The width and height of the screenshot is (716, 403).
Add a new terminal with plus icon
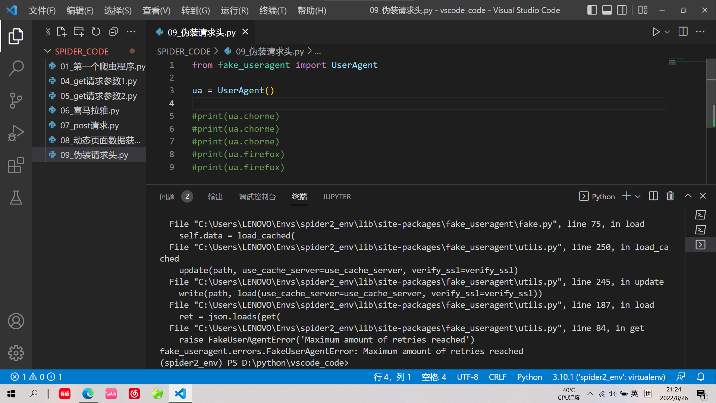pyautogui.click(x=626, y=196)
